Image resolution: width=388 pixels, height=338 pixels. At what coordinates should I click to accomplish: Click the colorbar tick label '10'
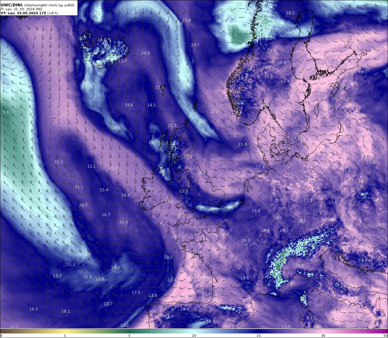pos(194,336)
